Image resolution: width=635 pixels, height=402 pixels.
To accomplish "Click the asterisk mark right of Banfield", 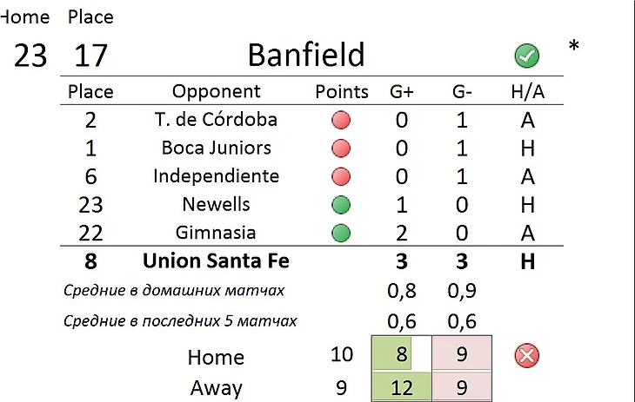I will coord(573,46).
